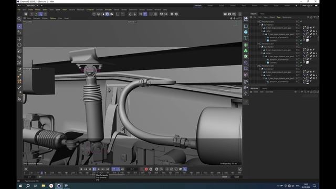This screenshot has width=336, height=189.
Task: Click the Autokeying icon beside Record
Action: click(151, 169)
